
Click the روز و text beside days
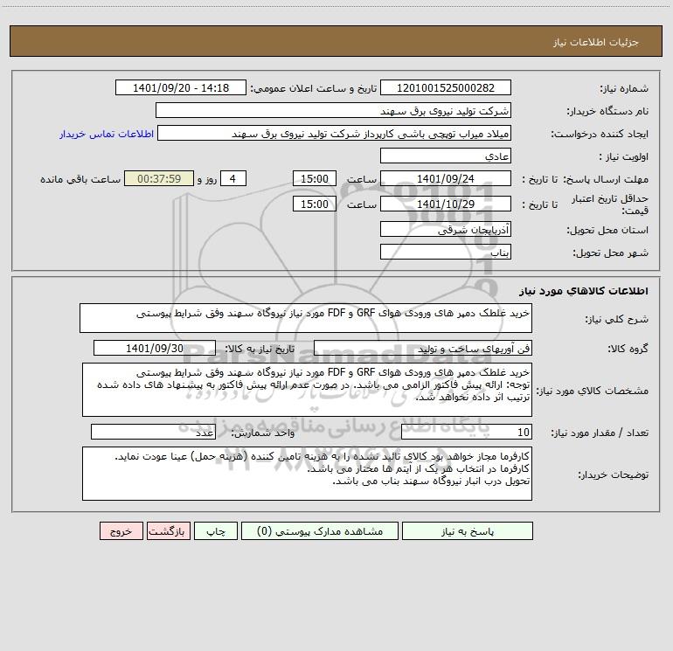207,179
